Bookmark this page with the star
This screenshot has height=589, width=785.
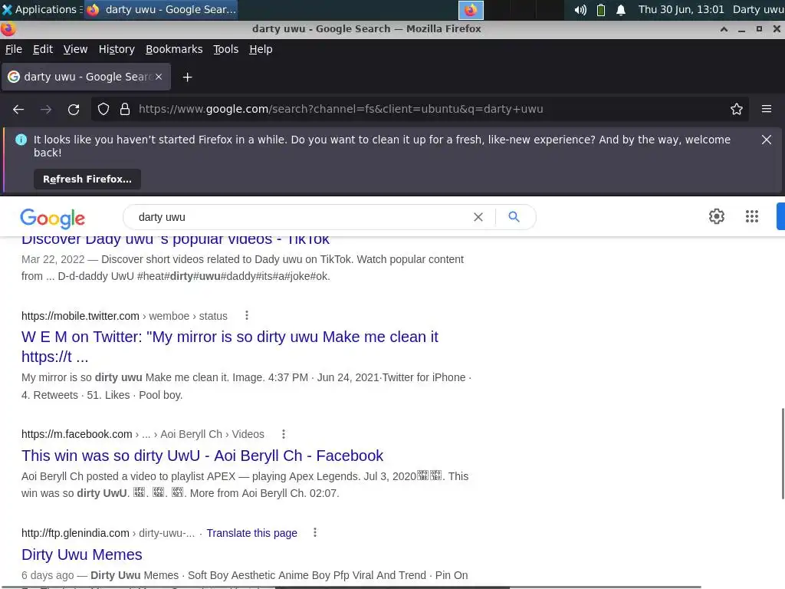click(737, 109)
